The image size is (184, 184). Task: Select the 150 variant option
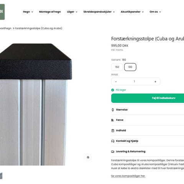point(117,67)
